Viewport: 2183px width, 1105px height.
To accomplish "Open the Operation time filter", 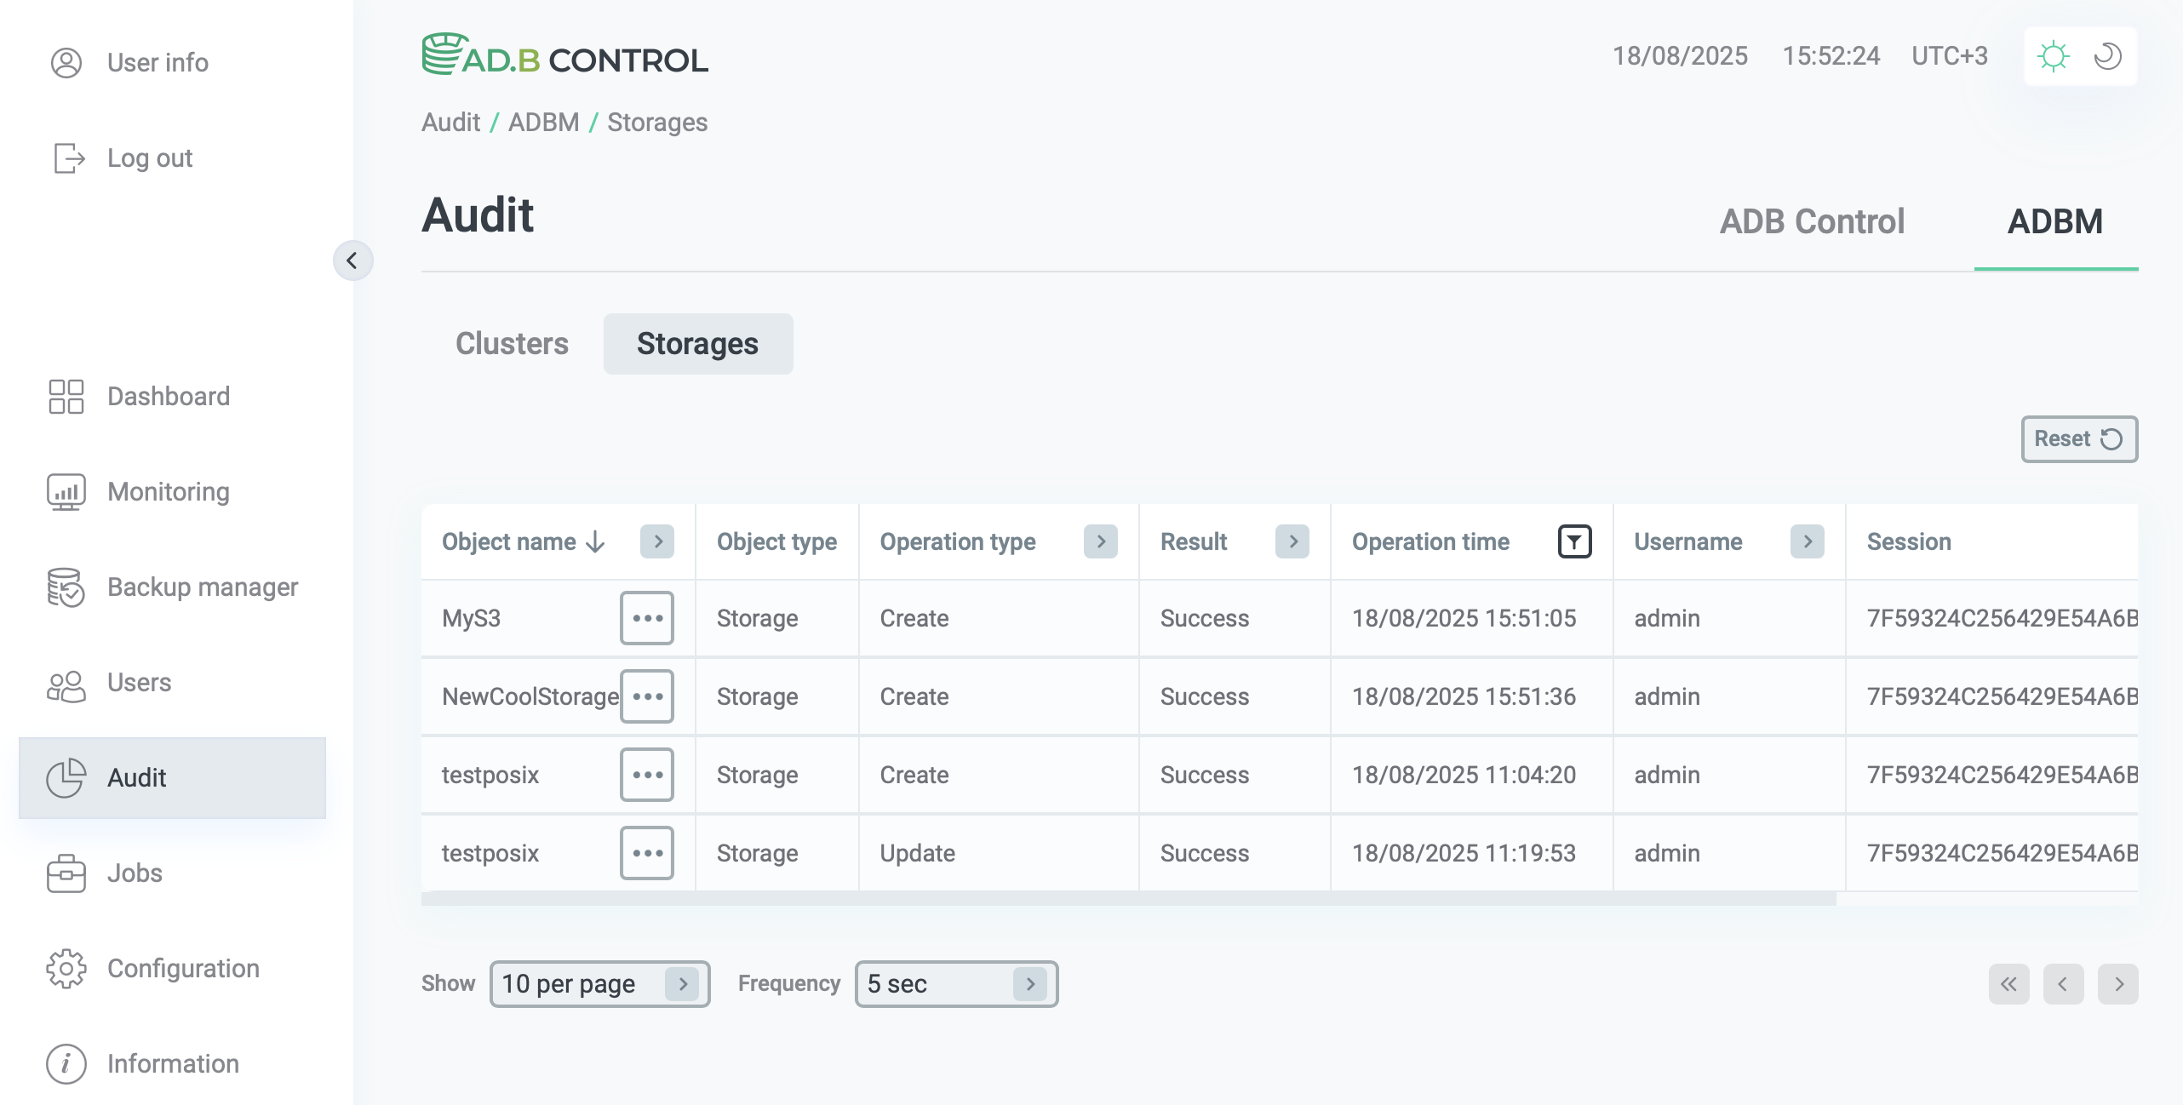I will (x=1575, y=541).
